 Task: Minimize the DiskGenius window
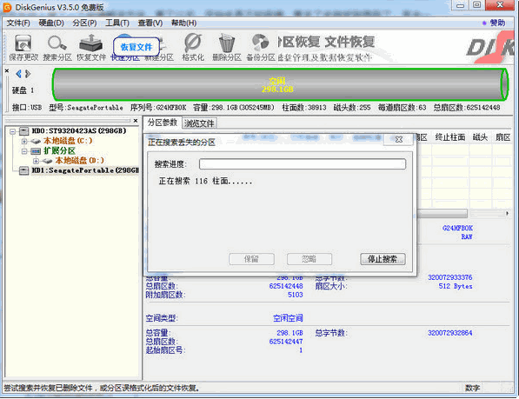460,5
